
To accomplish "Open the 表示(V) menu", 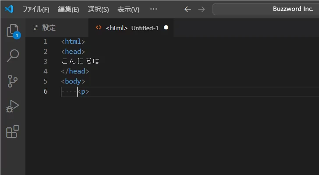I will coord(128,9).
